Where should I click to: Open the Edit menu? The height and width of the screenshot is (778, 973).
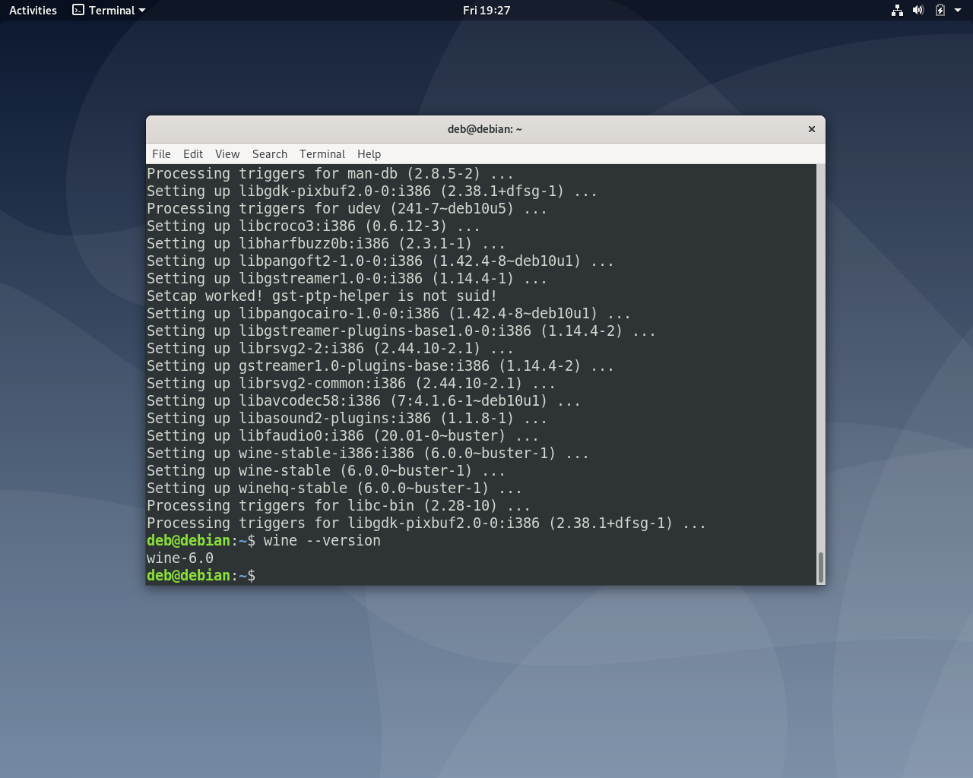coord(193,153)
